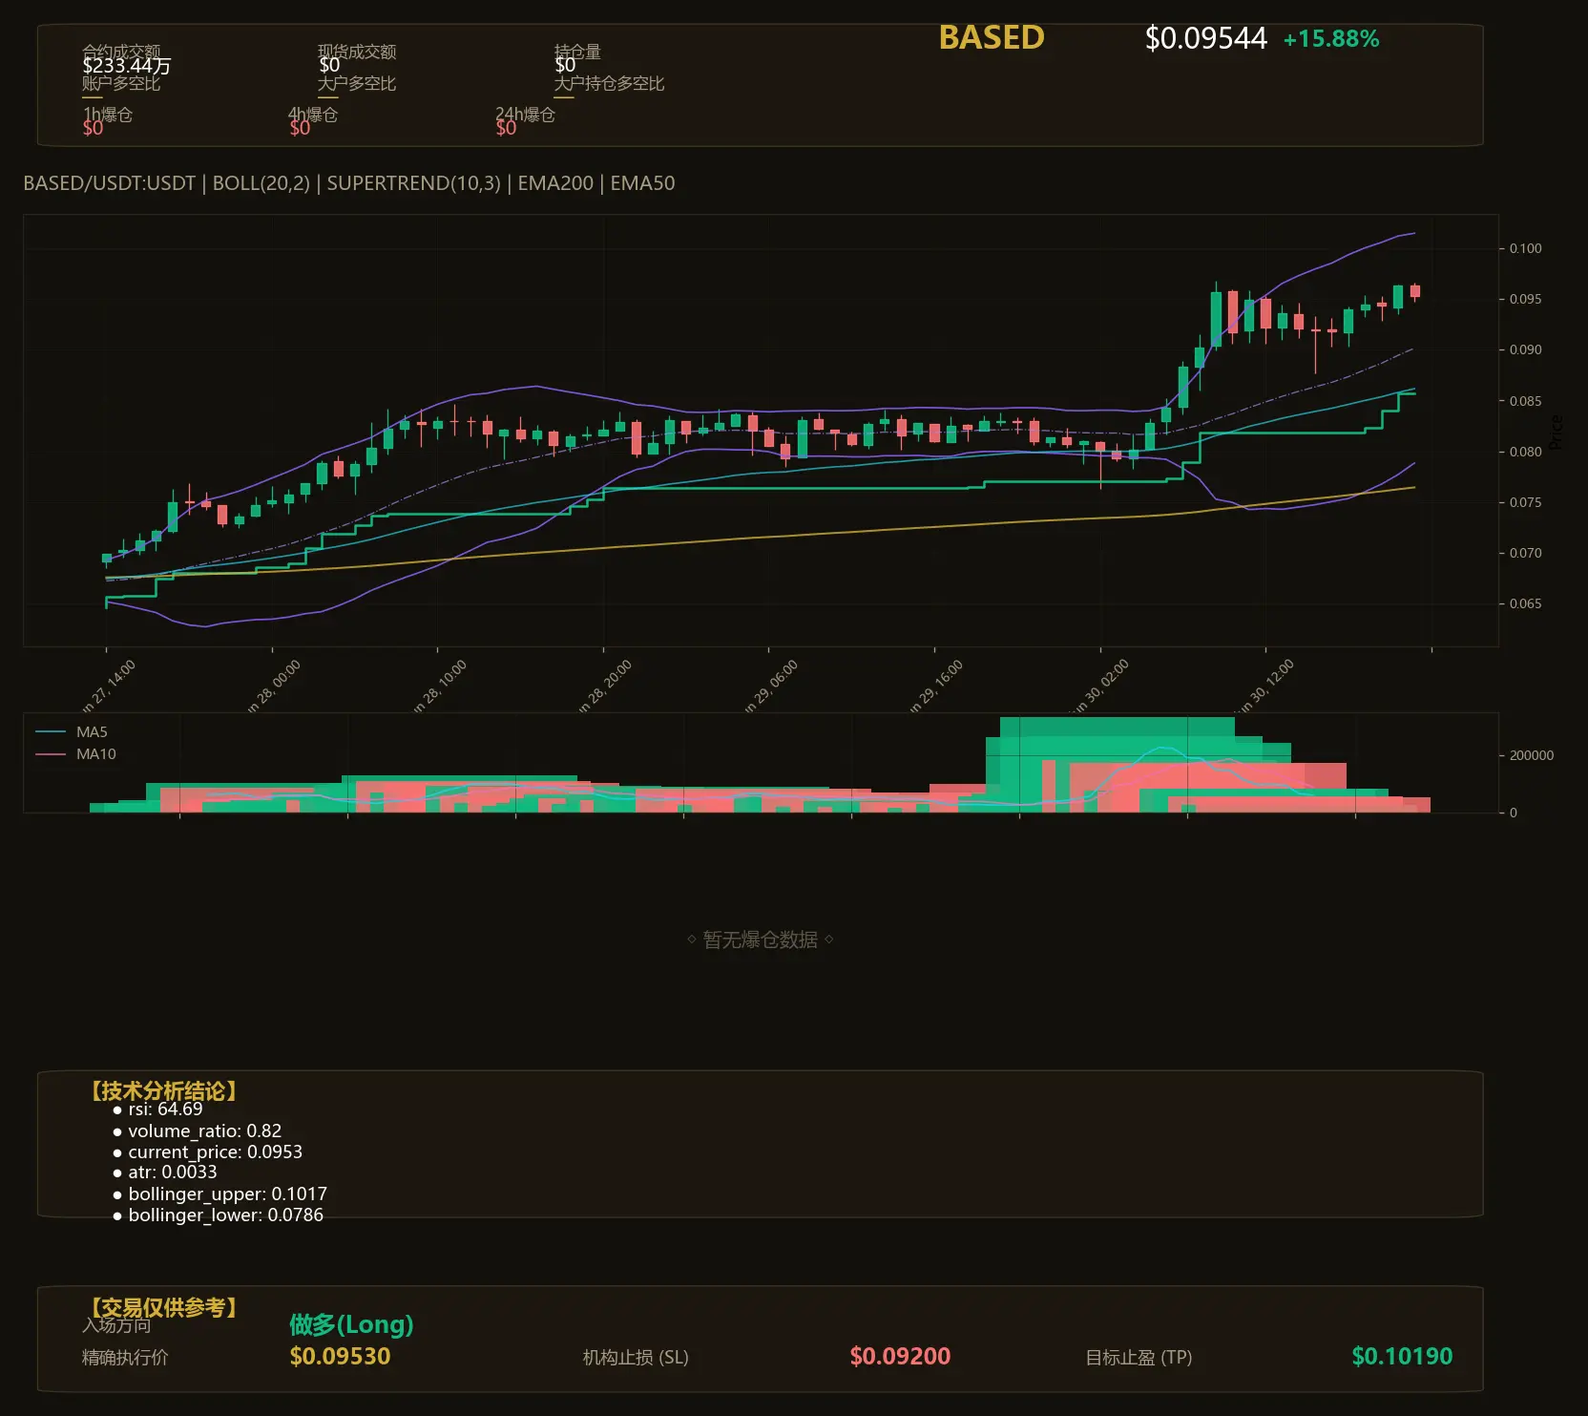The height and width of the screenshot is (1416, 1588).
Task: Click the 大户多空比 label
Action: coord(357,83)
